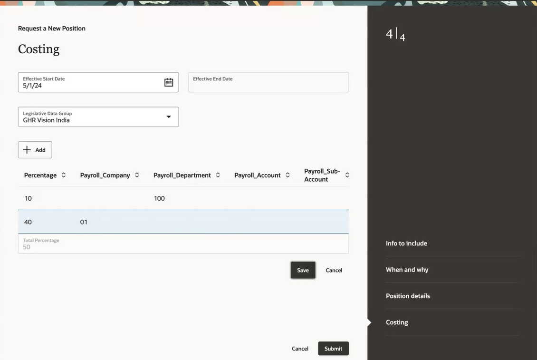
Task: Submit the new position request
Action: click(x=333, y=348)
